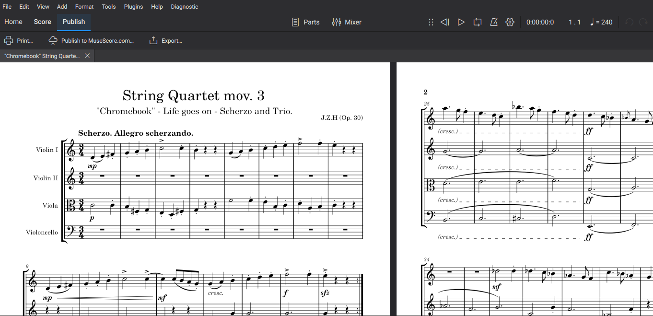Click the composer text J.Z.H (Op. 30)
Image resolution: width=653 pixels, height=316 pixels.
(x=342, y=118)
